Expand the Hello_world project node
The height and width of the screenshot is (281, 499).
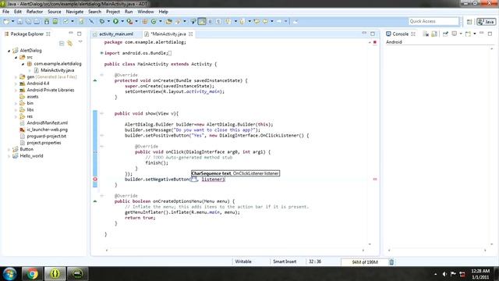[9, 156]
